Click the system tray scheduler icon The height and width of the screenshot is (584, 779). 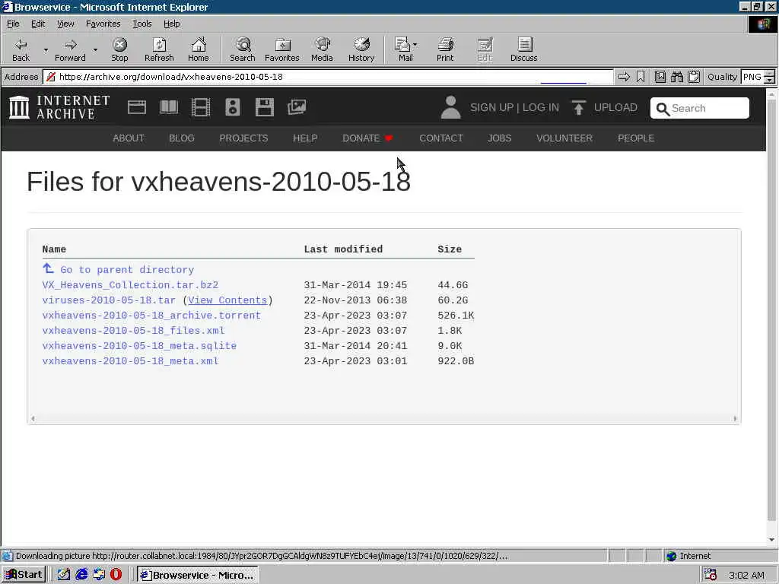point(711,575)
